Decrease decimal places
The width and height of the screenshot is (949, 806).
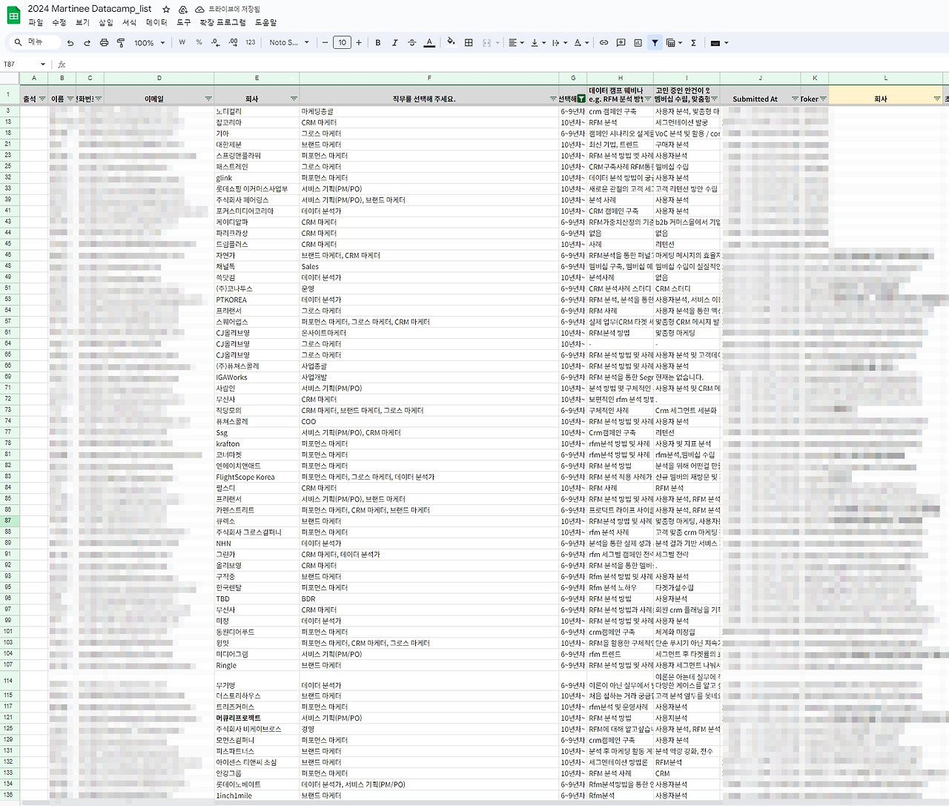point(216,43)
